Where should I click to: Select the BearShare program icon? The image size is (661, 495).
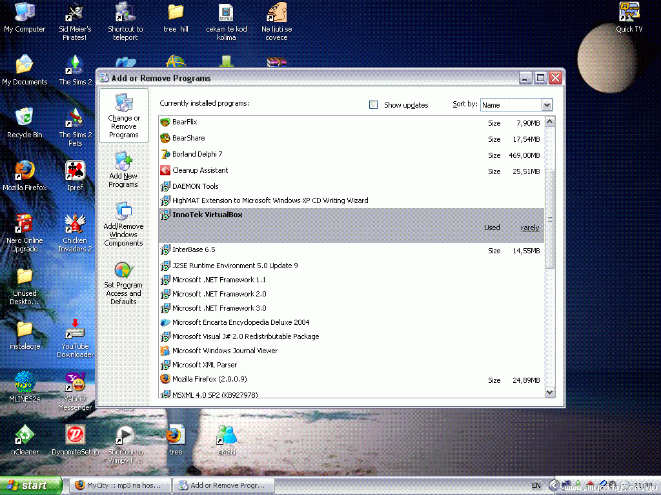click(165, 138)
